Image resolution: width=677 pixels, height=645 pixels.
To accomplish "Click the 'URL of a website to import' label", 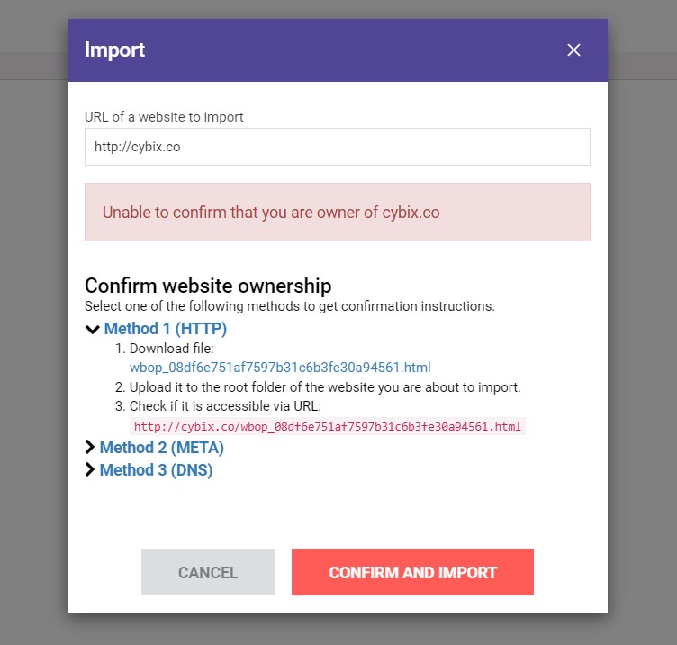I will pos(164,117).
